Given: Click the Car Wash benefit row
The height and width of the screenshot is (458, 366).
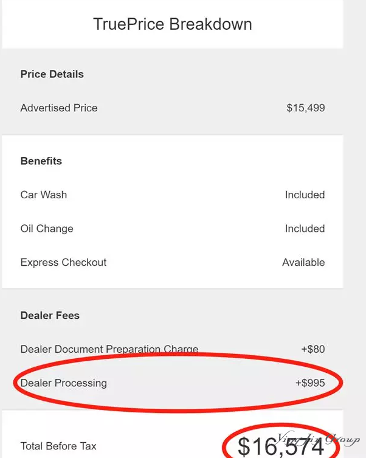Looking at the screenshot, I should click(x=173, y=195).
